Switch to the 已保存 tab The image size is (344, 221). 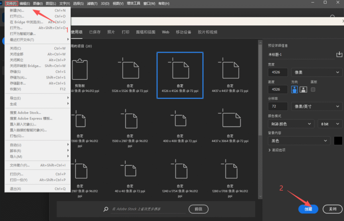tap(95, 32)
